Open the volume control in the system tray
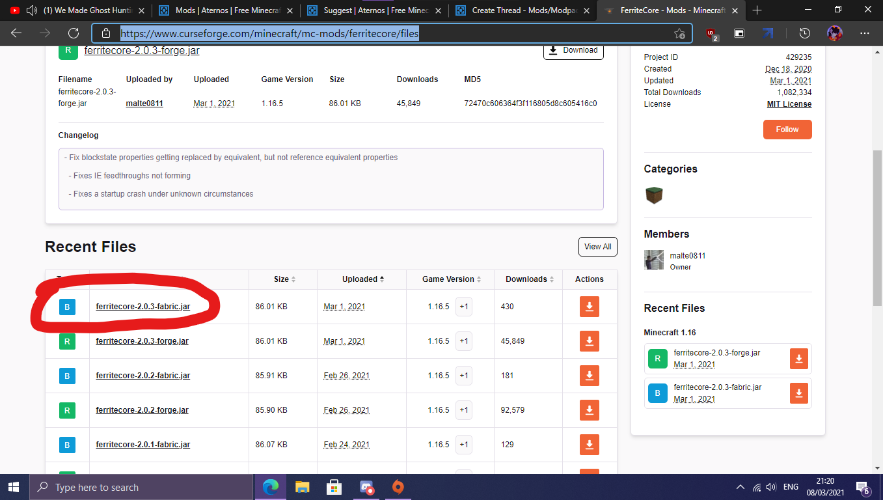 771,487
